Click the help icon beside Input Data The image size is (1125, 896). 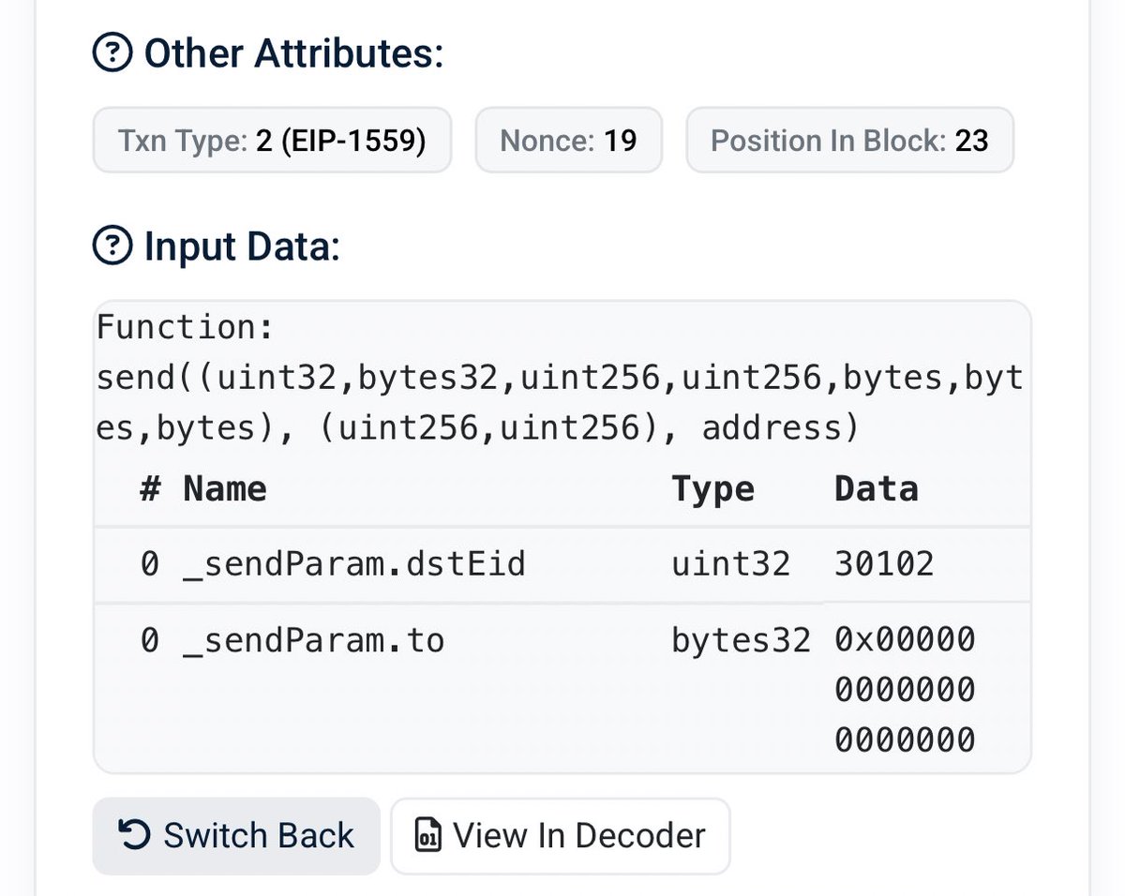[112, 247]
